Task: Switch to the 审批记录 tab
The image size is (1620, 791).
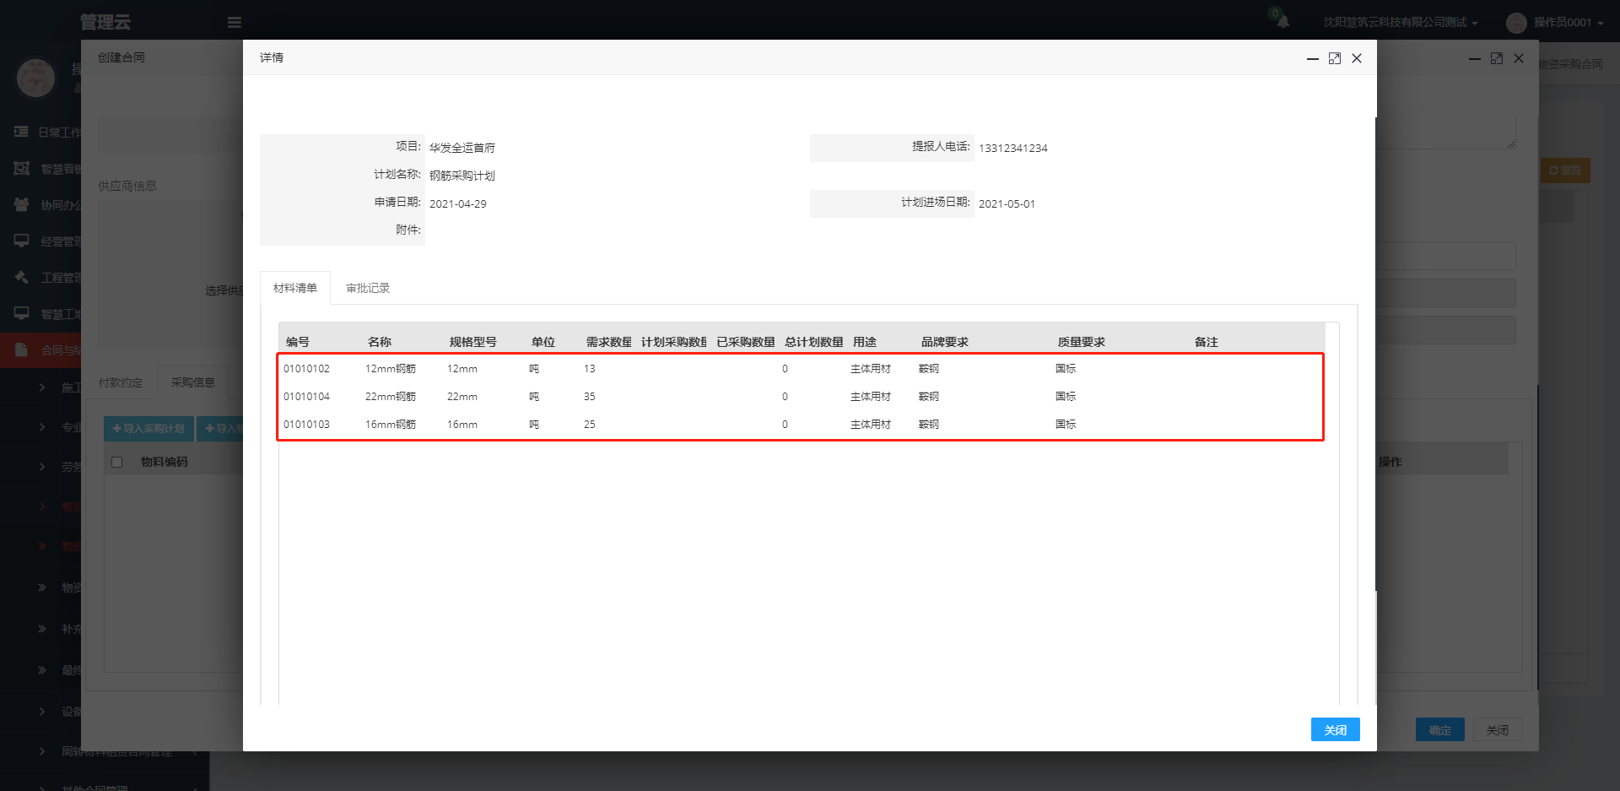Action: tap(368, 288)
